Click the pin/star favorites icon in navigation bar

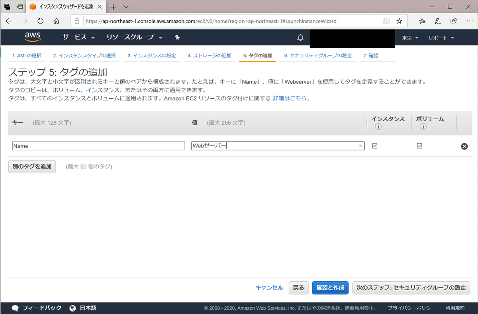(x=177, y=37)
